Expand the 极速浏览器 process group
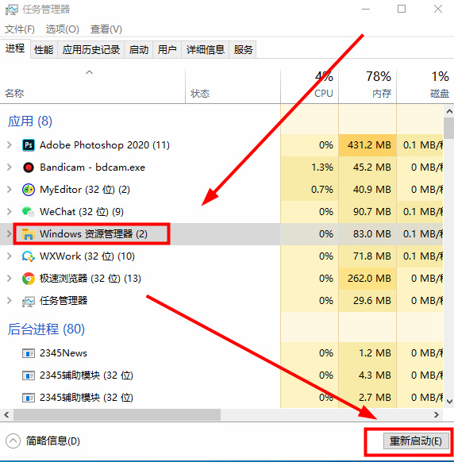Image resolution: width=454 pixels, height=462 pixels. pyautogui.click(x=10, y=279)
